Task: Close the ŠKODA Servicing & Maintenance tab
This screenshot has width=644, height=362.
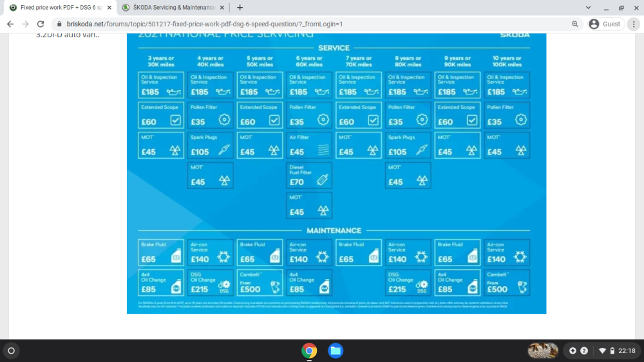Action: pos(222,7)
